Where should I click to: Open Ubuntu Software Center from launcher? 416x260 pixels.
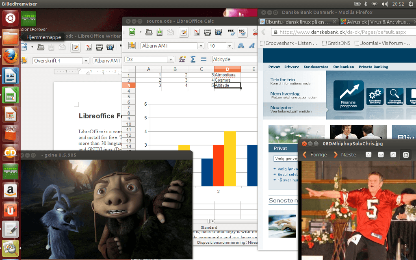[11, 133]
